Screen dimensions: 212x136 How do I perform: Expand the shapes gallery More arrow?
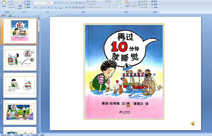click(x=123, y=7)
